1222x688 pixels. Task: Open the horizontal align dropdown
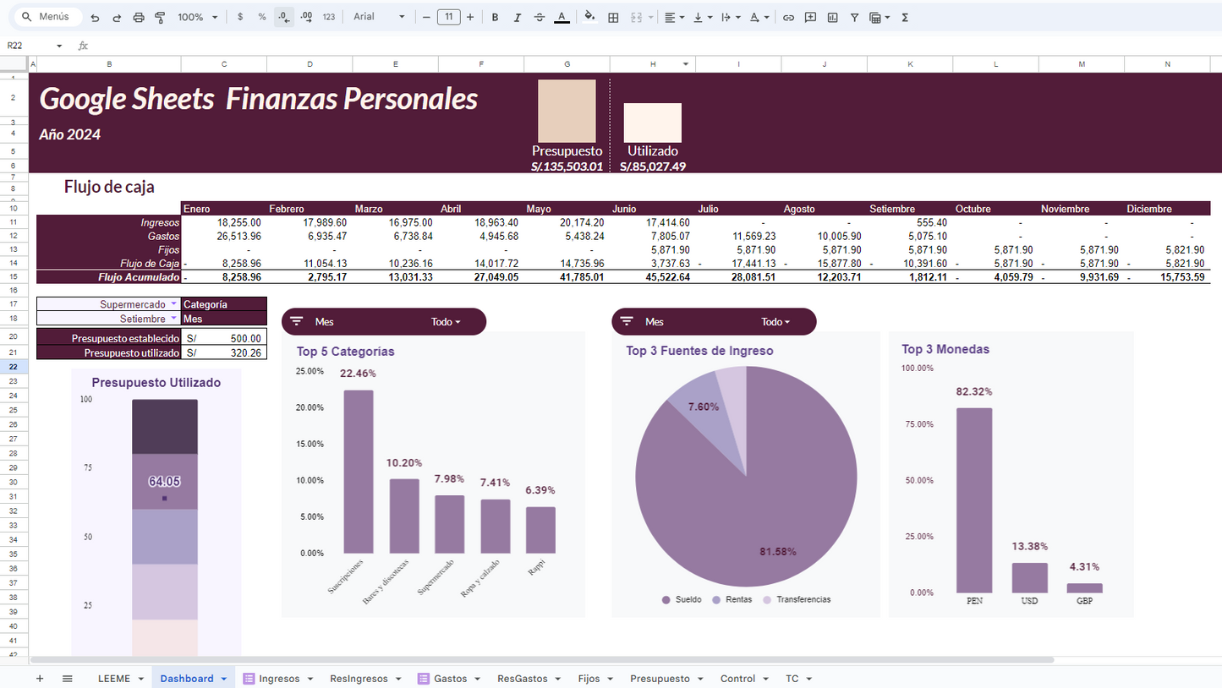(674, 17)
